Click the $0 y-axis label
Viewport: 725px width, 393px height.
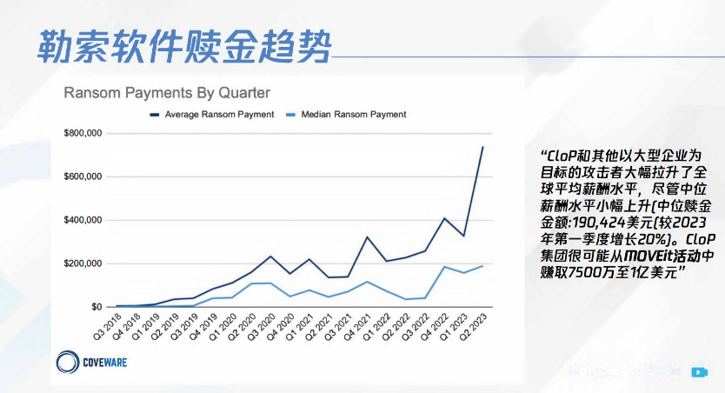96,307
